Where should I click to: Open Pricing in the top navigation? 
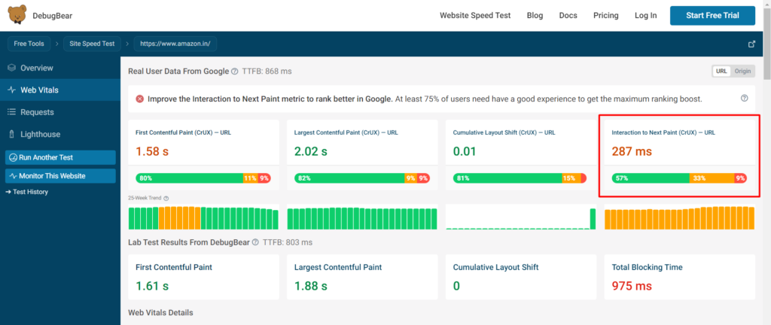click(605, 15)
